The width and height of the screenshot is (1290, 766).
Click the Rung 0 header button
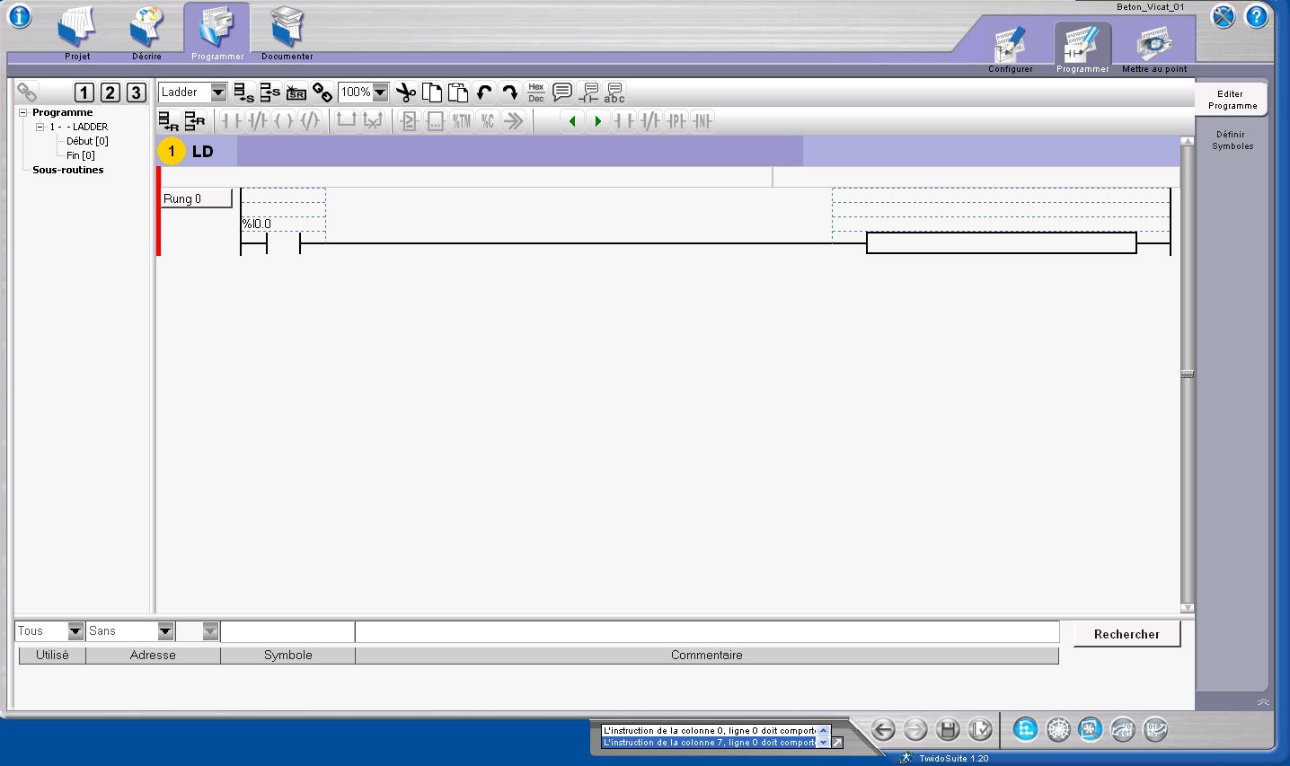coord(196,198)
